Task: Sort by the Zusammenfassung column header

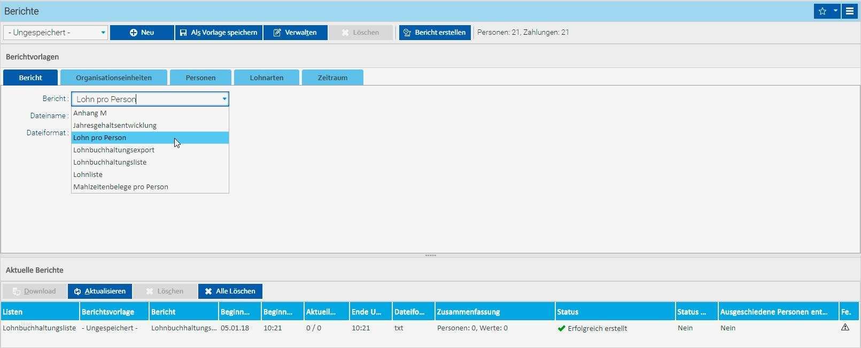Action: pyautogui.click(x=495, y=312)
